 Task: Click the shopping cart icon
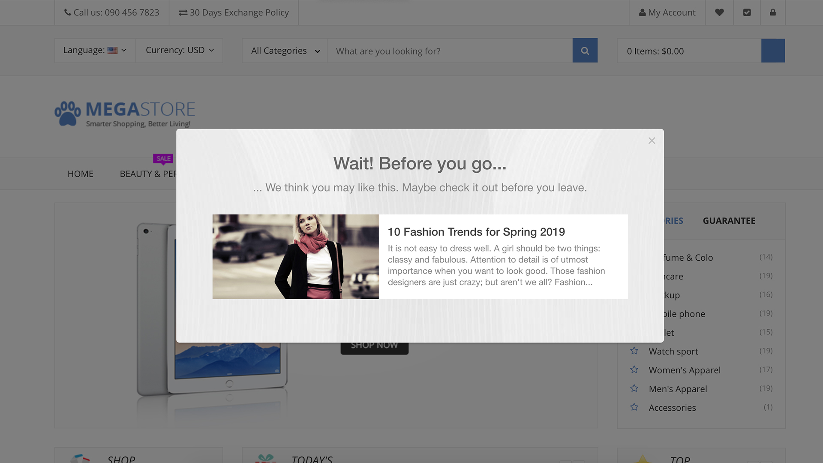pyautogui.click(x=773, y=51)
